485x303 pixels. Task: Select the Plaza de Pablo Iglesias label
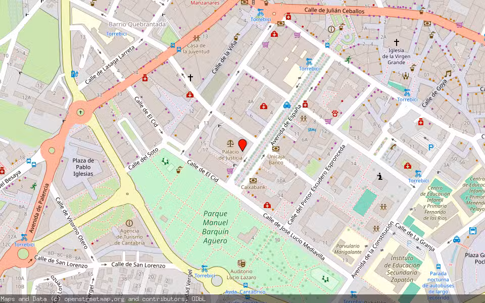pos(83,167)
